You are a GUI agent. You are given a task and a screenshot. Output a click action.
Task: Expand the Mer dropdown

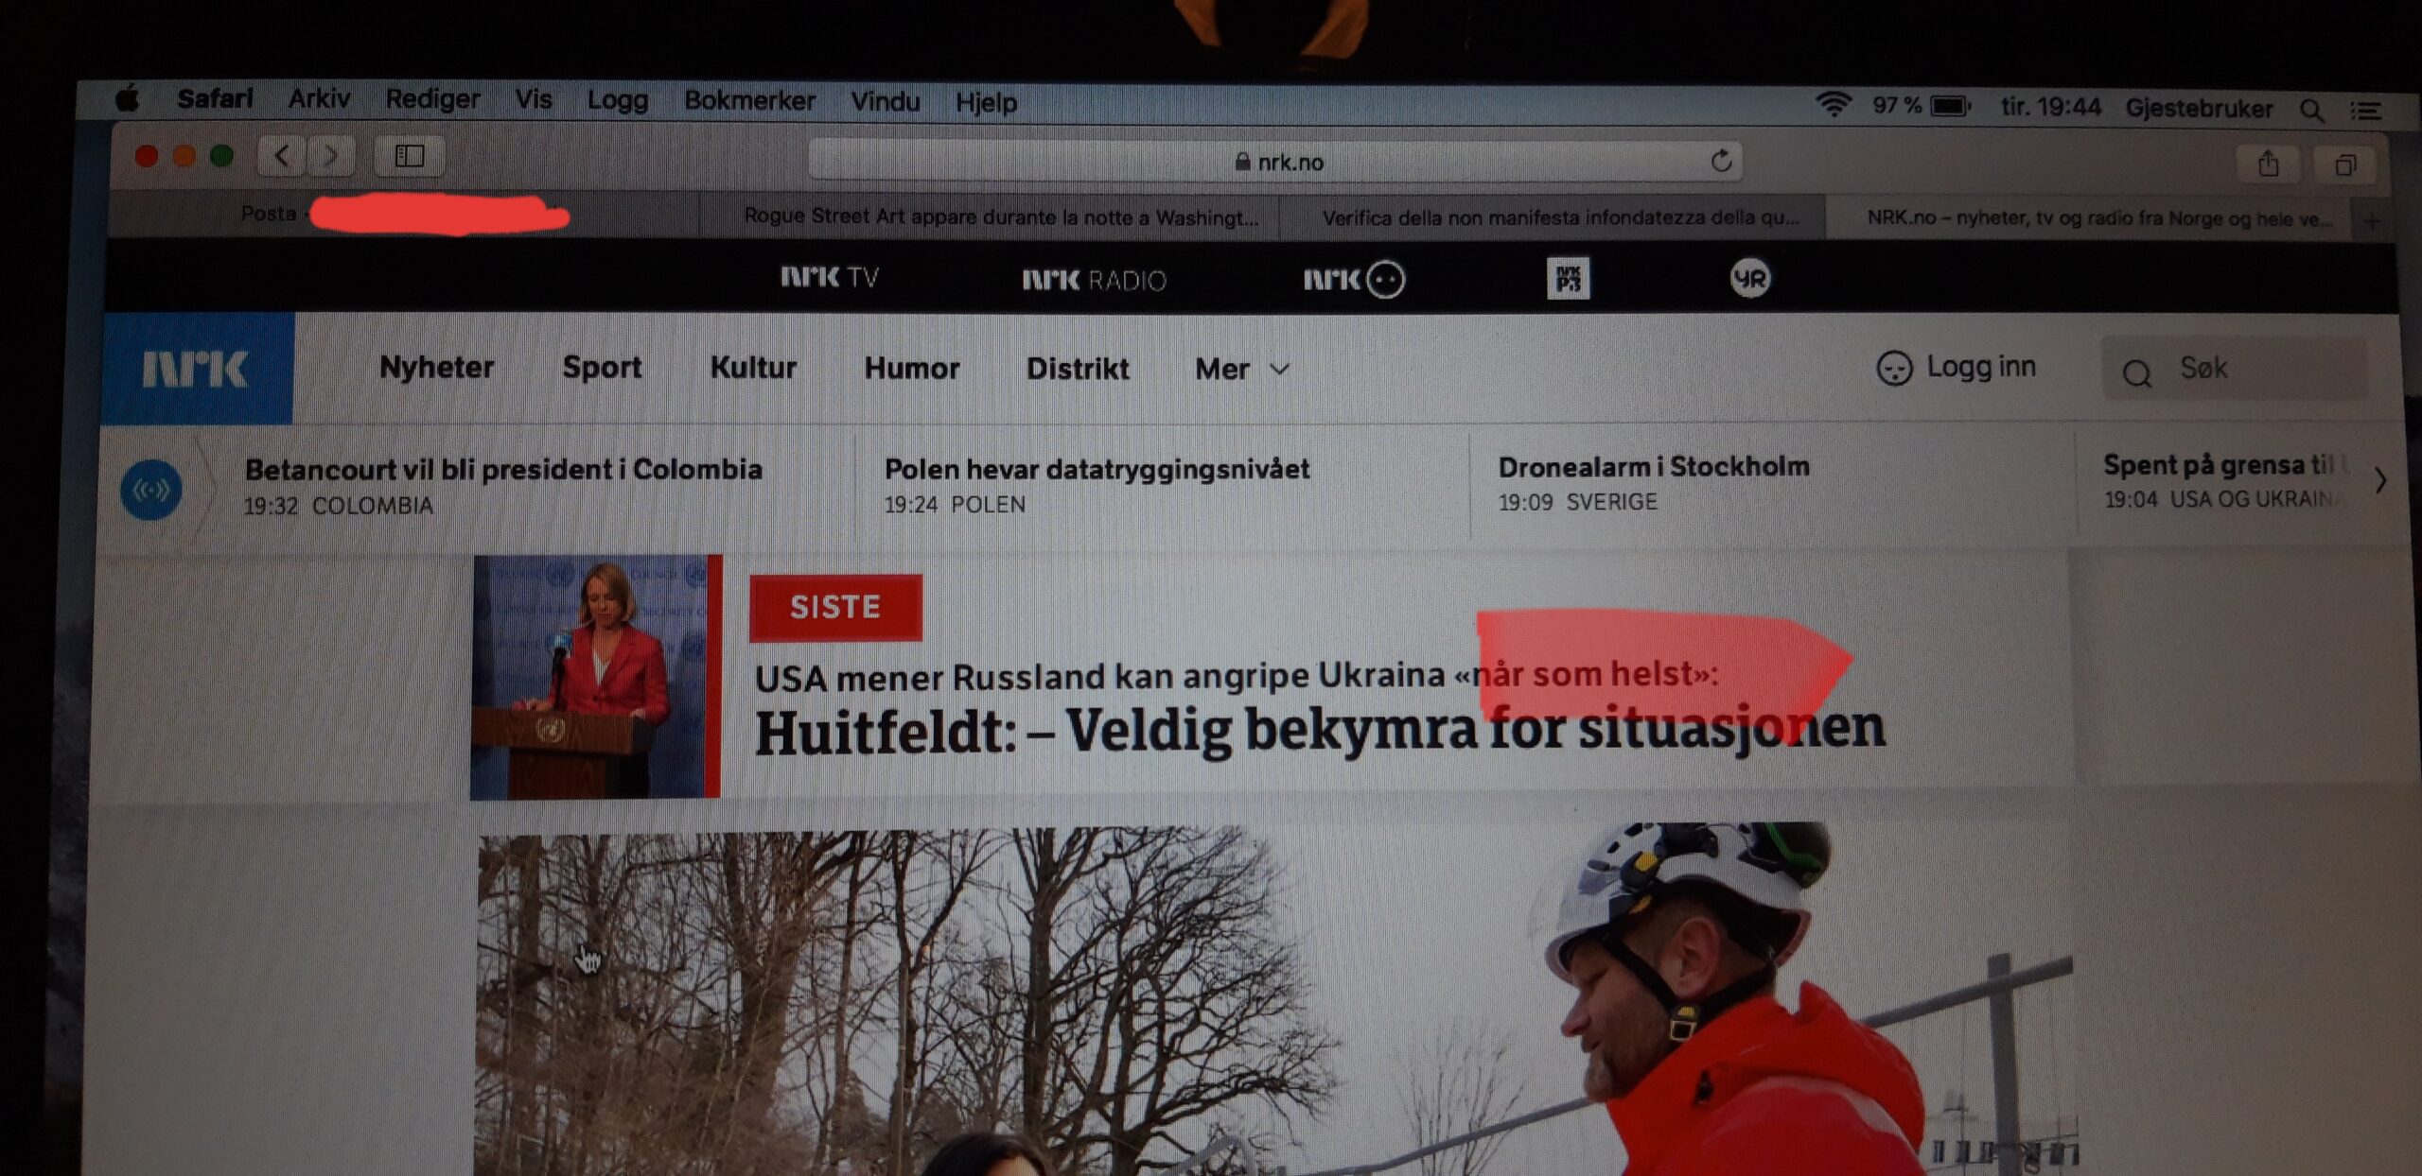[x=1242, y=369]
